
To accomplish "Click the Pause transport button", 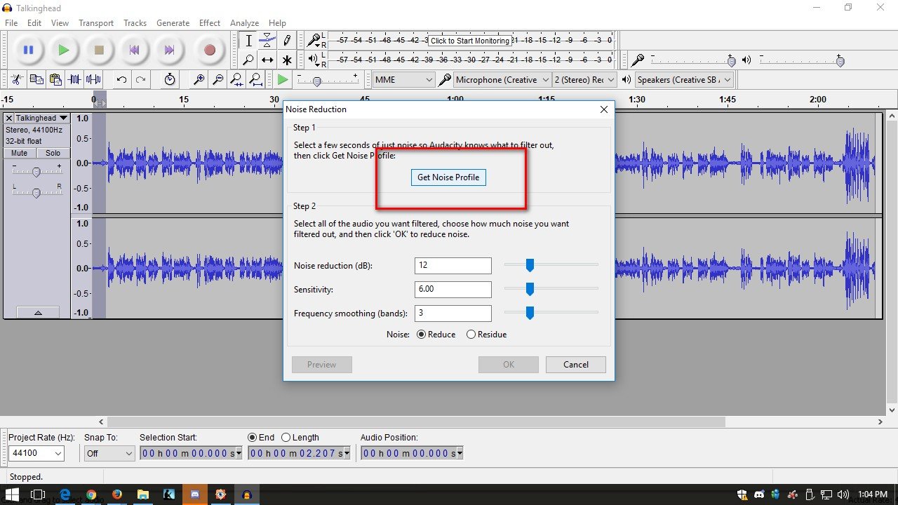I will 29,50.
